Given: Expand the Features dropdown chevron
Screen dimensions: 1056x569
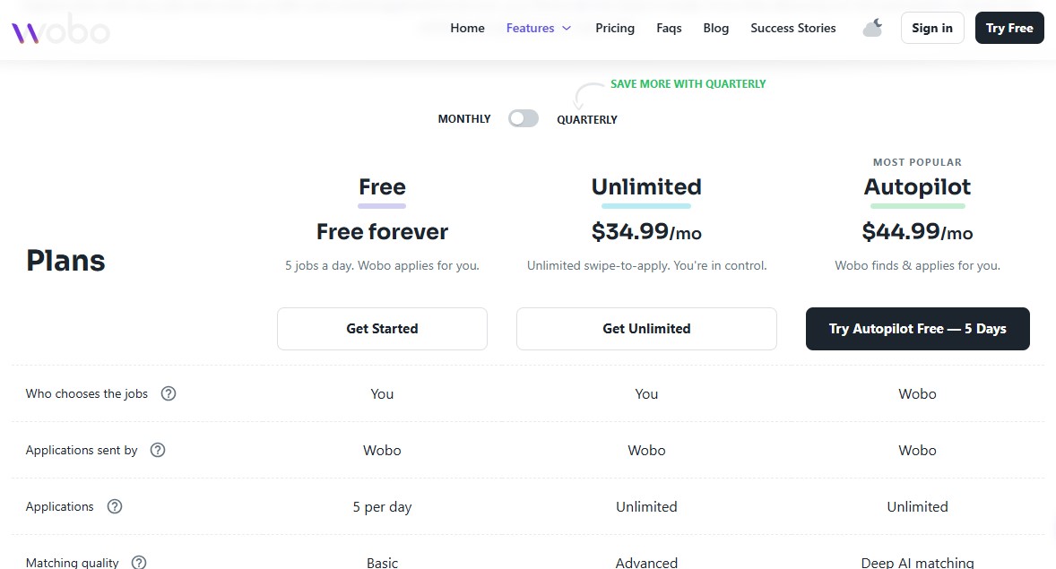Looking at the screenshot, I should [566, 28].
